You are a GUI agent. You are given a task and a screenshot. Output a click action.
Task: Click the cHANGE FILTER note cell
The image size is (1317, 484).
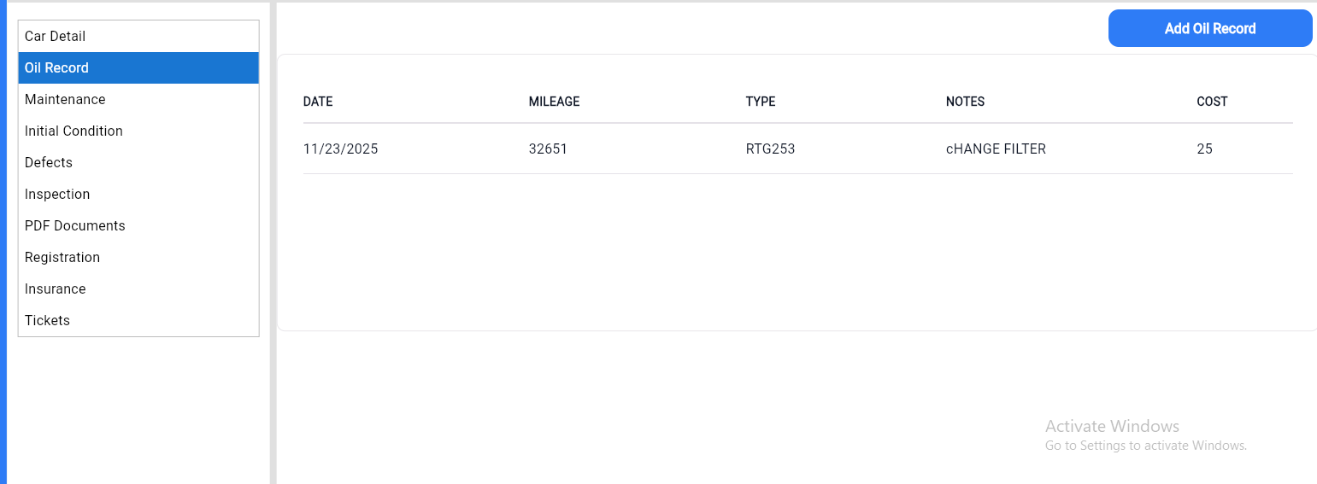pos(996,149)
